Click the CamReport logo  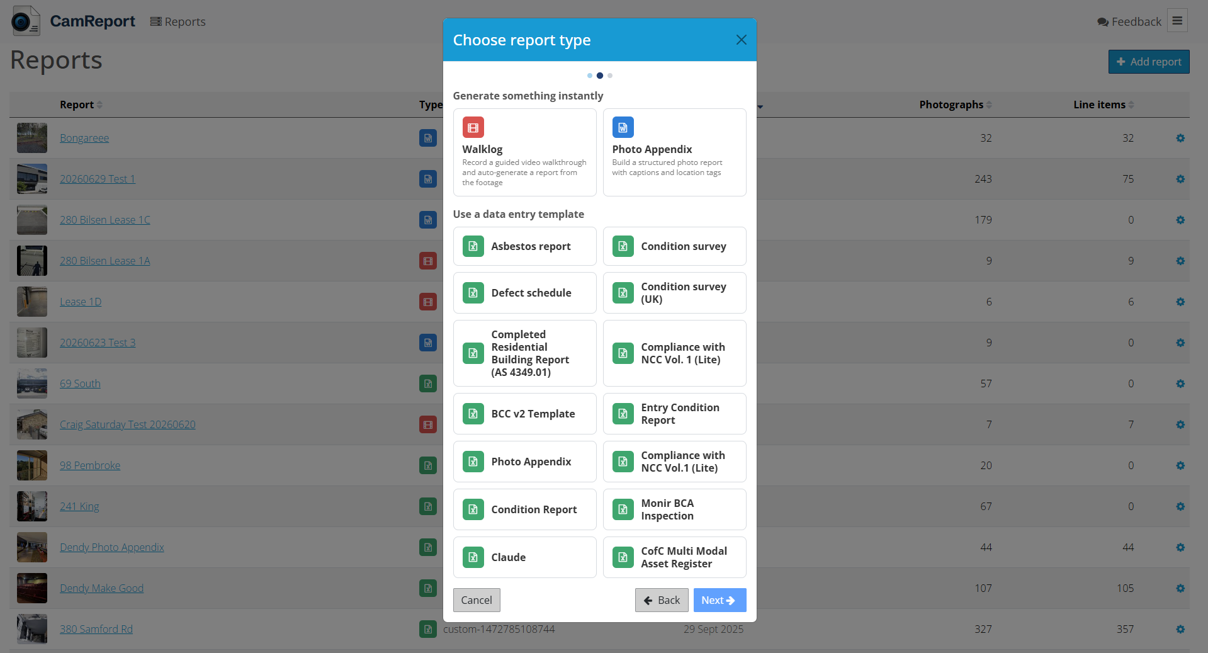pos(73,21)
